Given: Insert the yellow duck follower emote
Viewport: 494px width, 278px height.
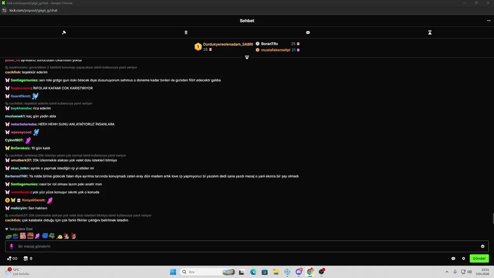Looking at the screenshot, I should [x=59, y=236].
